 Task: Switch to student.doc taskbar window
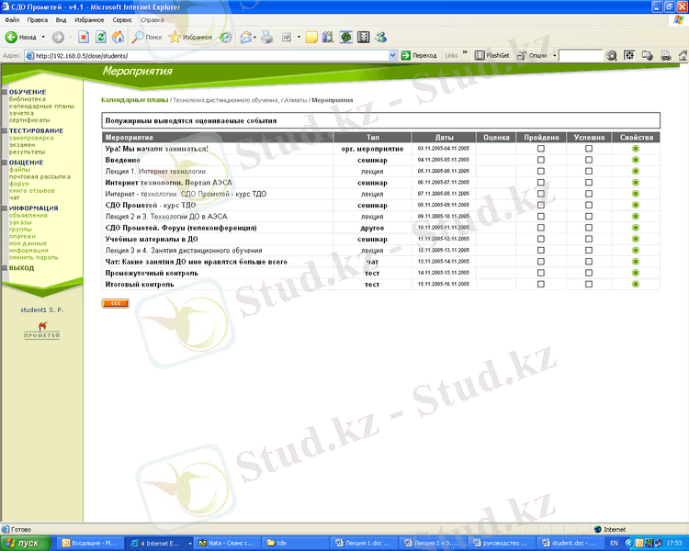tap(569, 544)
